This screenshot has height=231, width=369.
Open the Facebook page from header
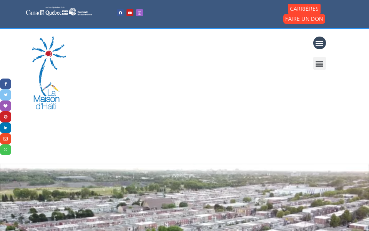(120, 13)
